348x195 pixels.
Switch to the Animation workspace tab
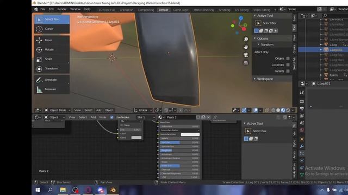tap(127, 10)
